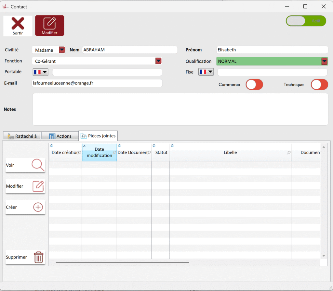Click sort arrows above Date création column
Screen dimensions: 333x291
[x=51, y=145]
